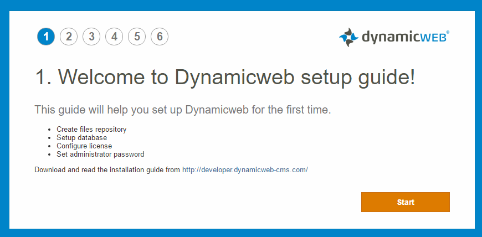Click the Dynamicweb pinwheel logo icon
The width and height of the screenshot is (482, 237).
[348, 37]
